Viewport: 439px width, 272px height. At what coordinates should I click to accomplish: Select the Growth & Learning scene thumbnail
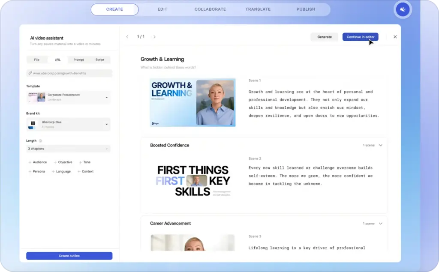(192, 102)
